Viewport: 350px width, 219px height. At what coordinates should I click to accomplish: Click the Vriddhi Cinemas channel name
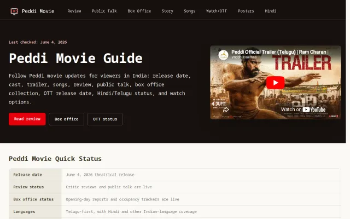244,57
